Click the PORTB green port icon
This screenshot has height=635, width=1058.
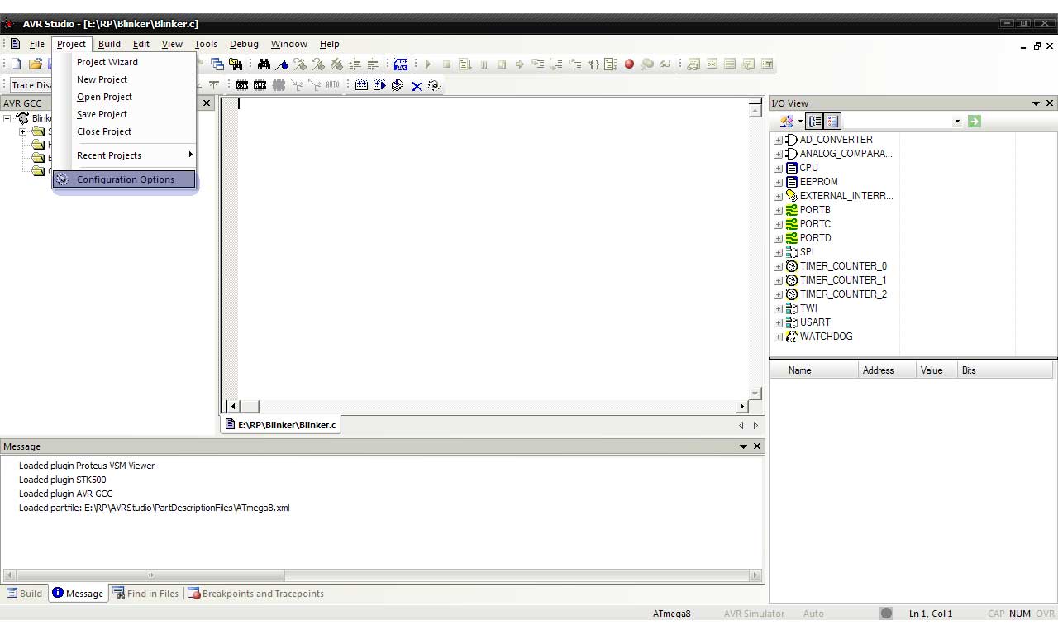[792, 210]
